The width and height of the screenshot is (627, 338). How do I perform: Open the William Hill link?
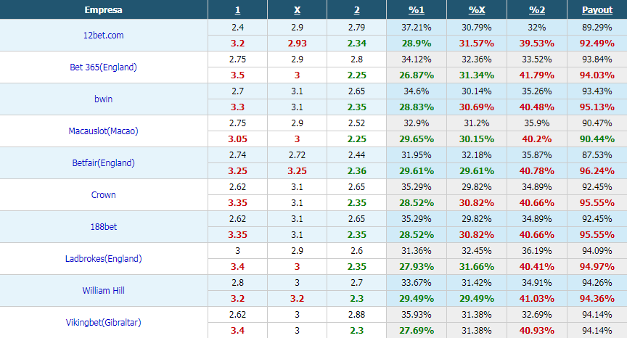(104, 291)
